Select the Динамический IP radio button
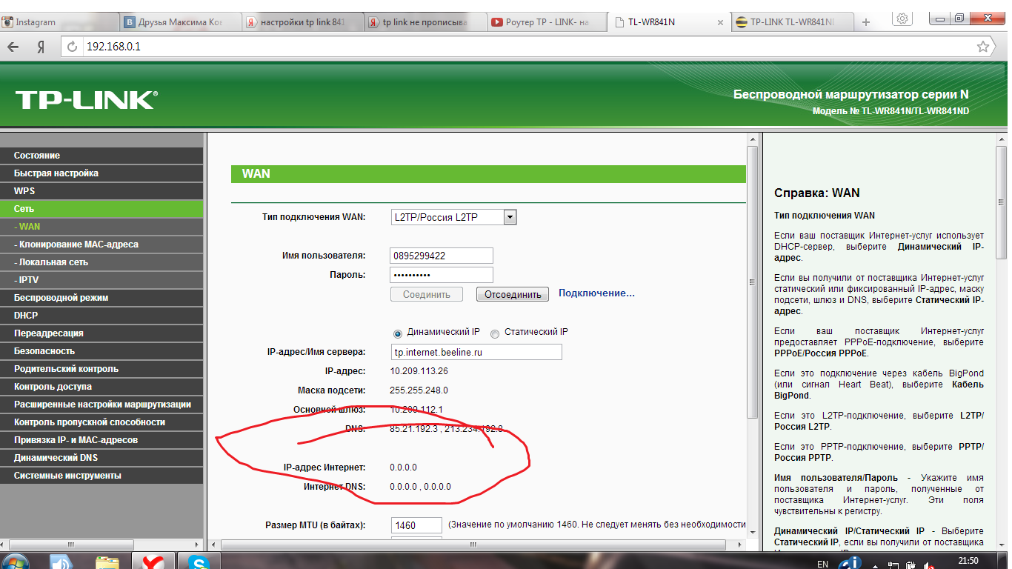This screenshot has width=1012, height=569. (x=398, y=333)
